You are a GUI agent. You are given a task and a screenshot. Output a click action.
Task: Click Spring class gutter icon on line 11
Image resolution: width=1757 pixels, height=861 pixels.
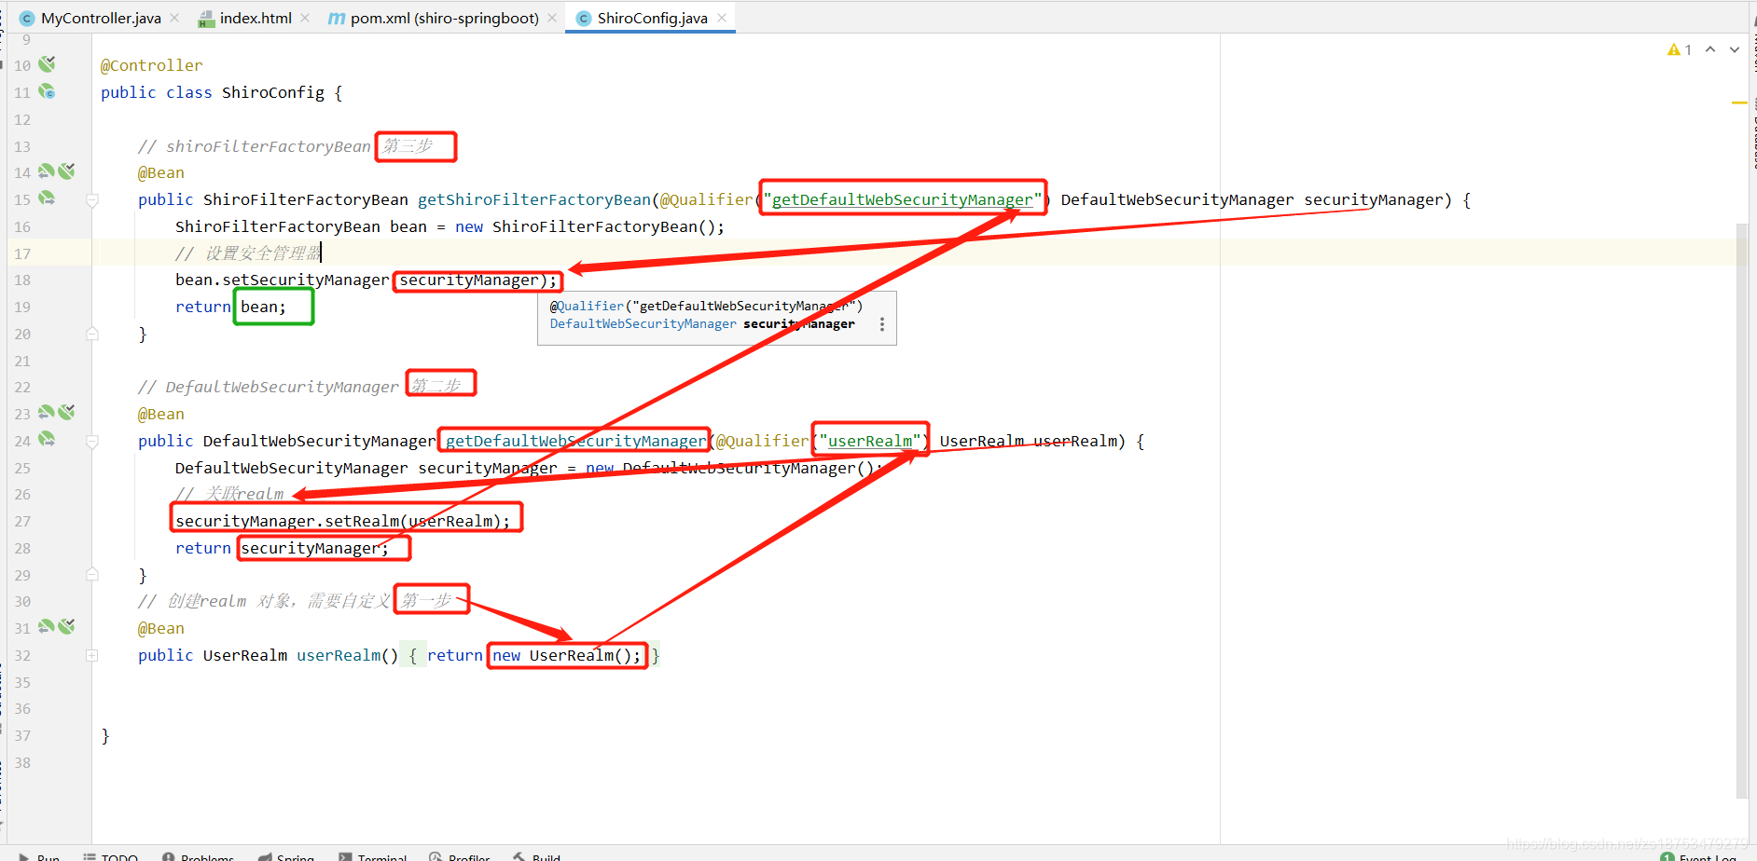47,91
